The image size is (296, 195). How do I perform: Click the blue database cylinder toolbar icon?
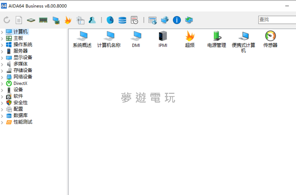coord(122,20)
